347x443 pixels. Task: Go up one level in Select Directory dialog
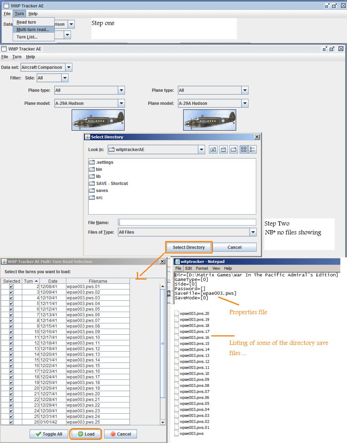coord(213,149)
